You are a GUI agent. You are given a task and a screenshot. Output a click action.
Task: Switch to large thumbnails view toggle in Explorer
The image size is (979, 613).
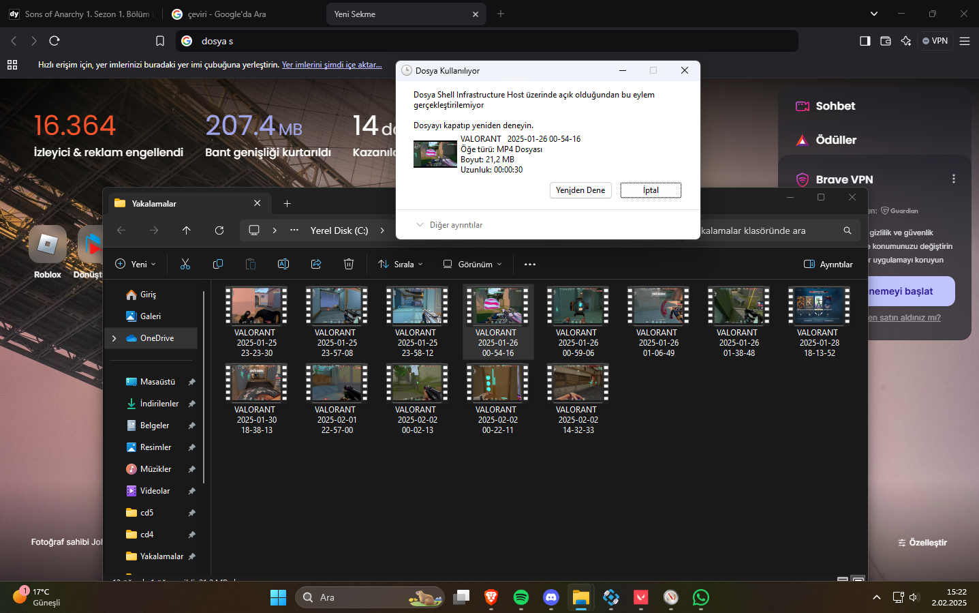point(858,579)
